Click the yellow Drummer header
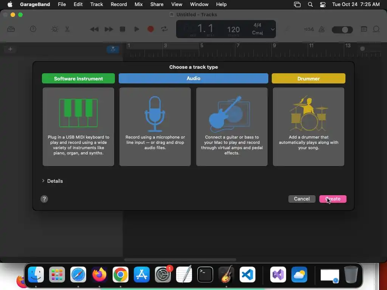 pyautogui.click(x=308, y=79)
